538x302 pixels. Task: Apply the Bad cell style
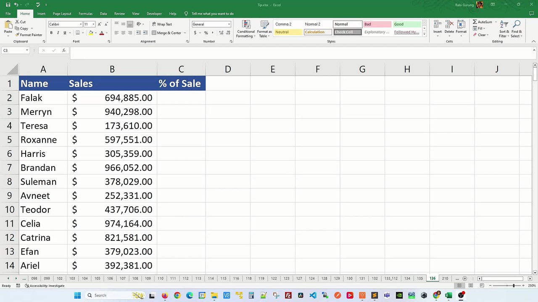point(377,24)
